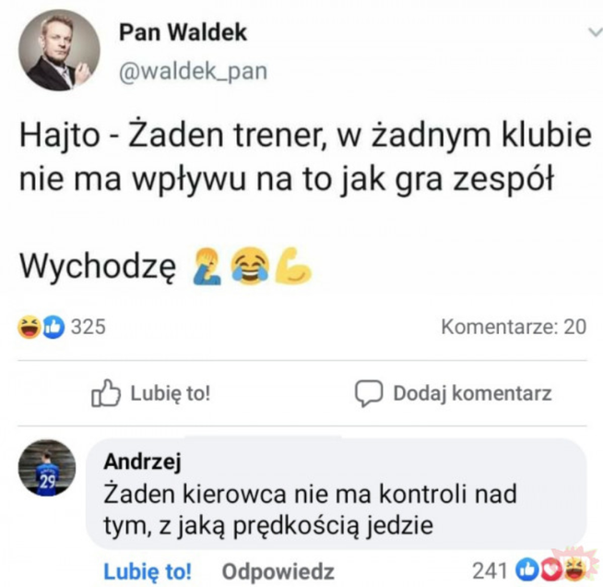Click the blue like icon on Andrzej's comment
The height and width of the screenshot is (587, 603).
[526, 569]
